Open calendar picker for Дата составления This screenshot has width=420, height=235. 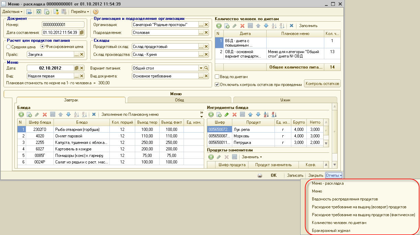(82, 33)
